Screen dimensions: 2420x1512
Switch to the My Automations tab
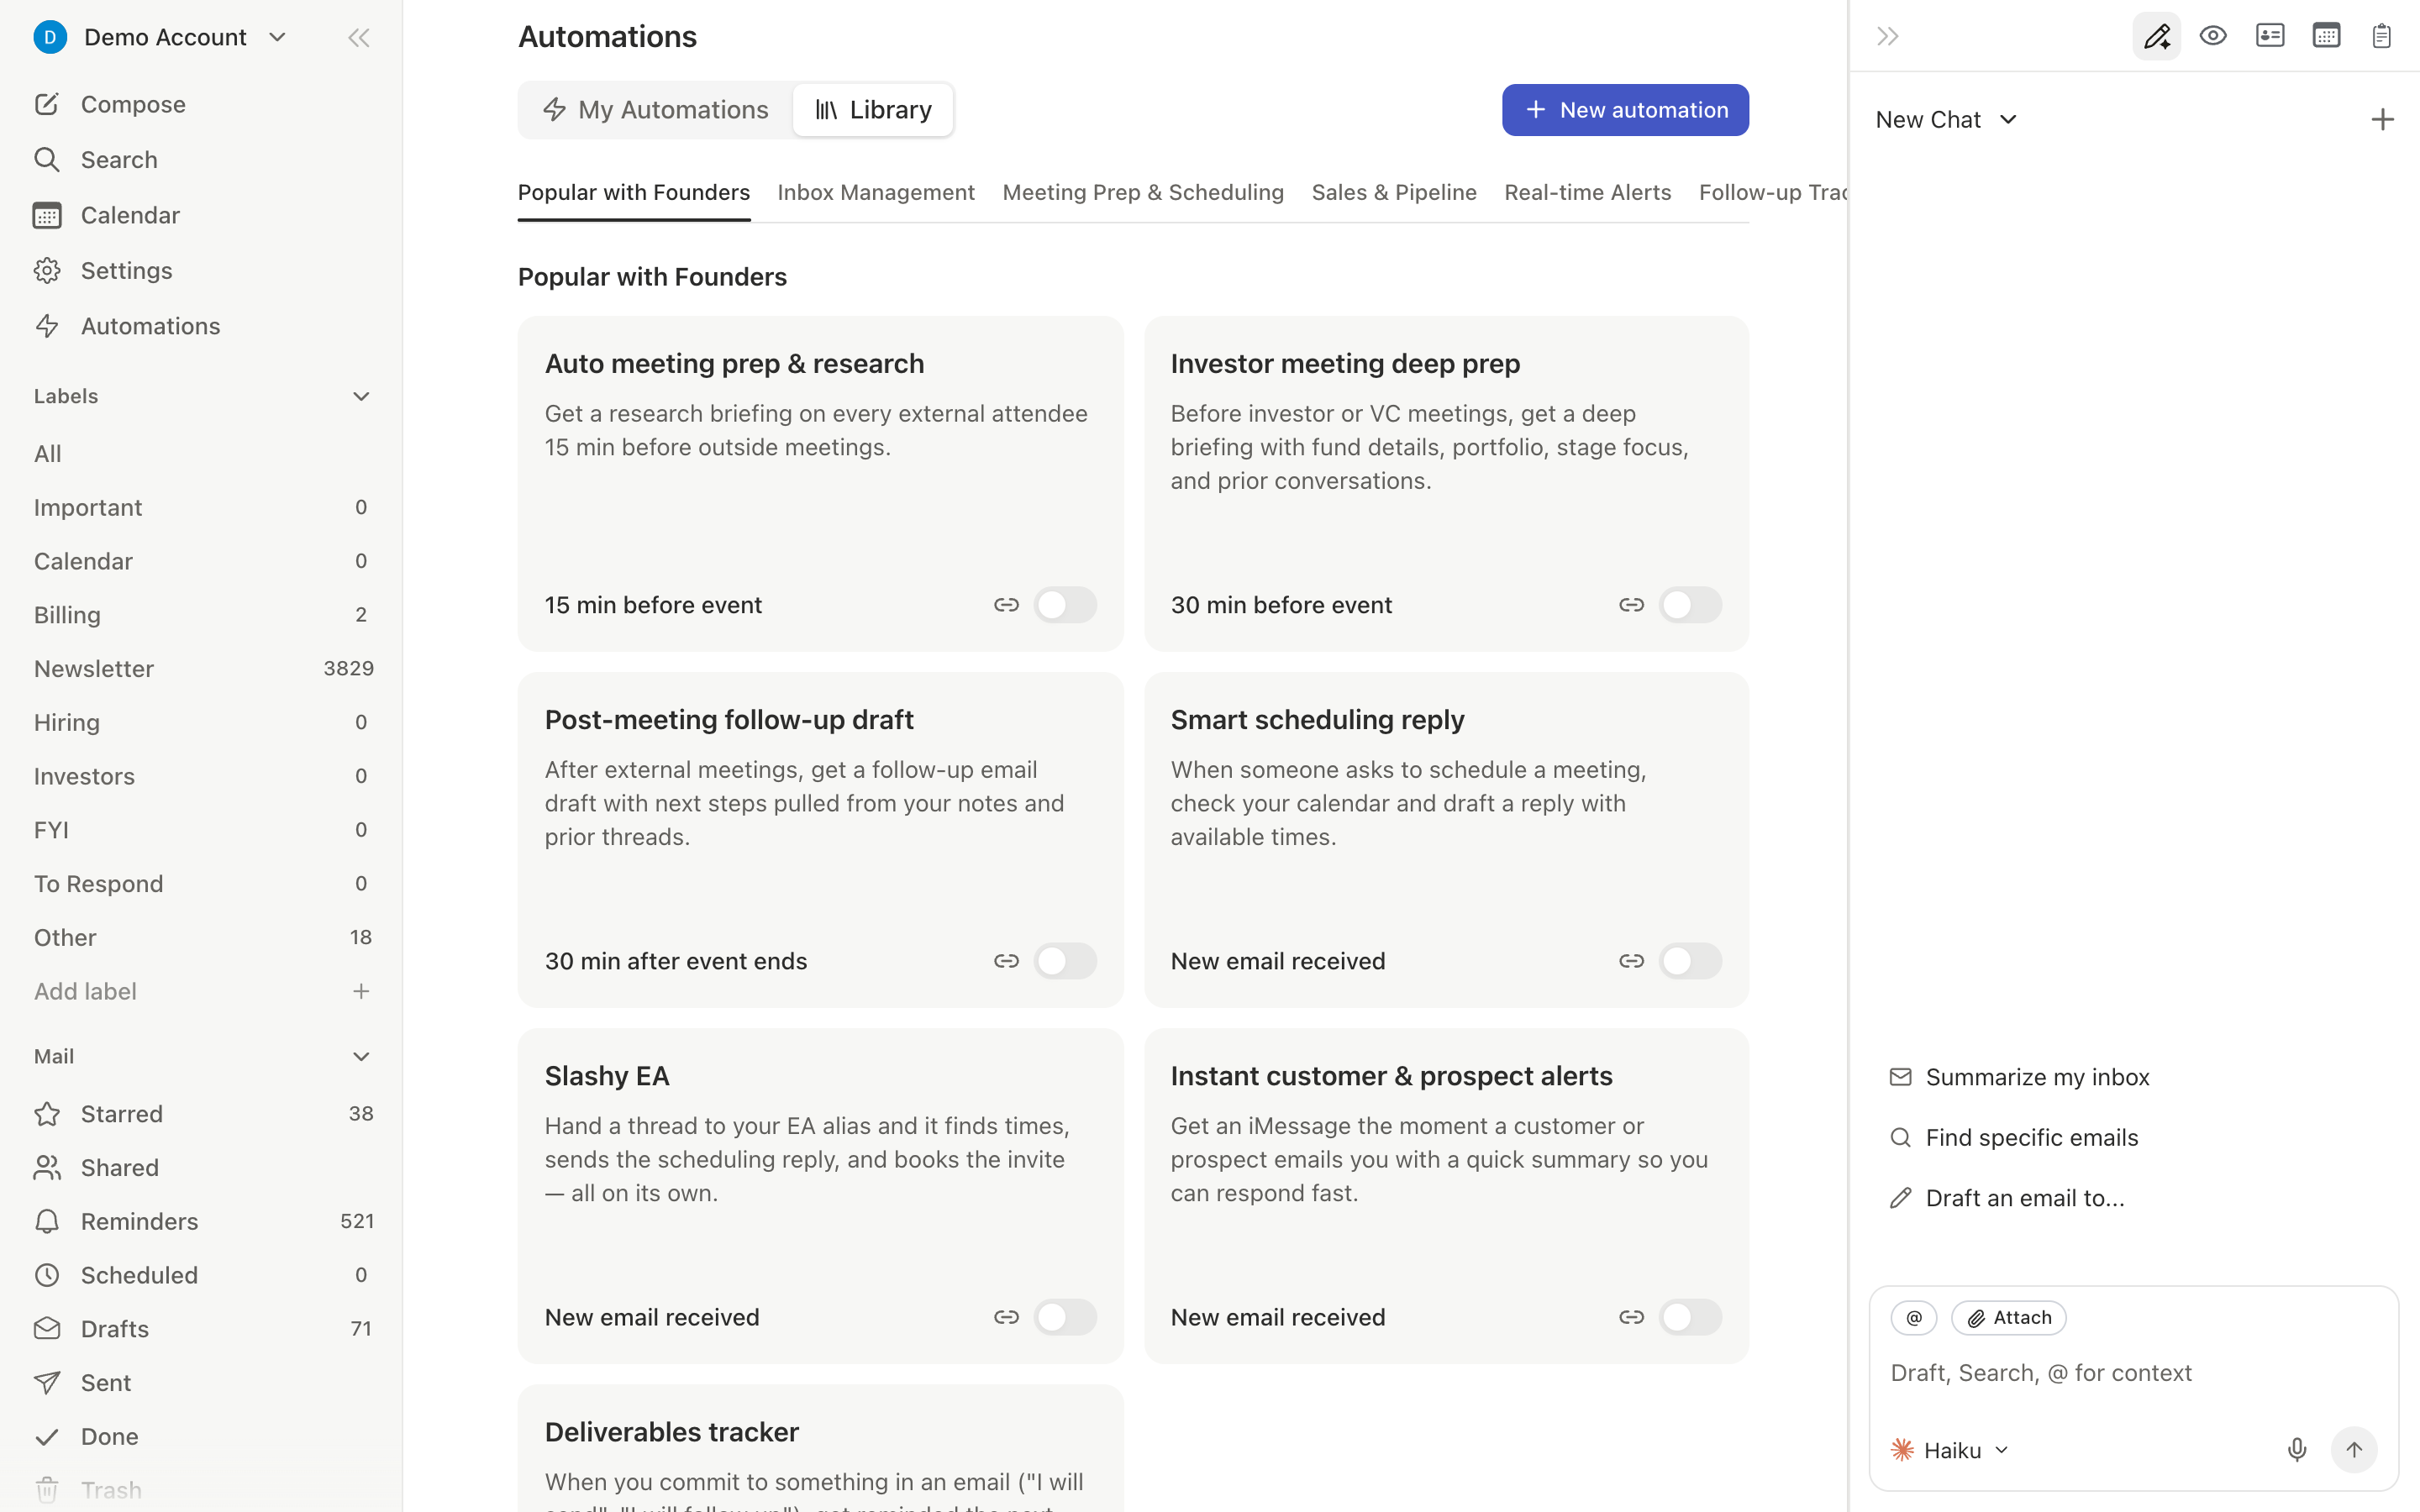[x=656, y=110]
